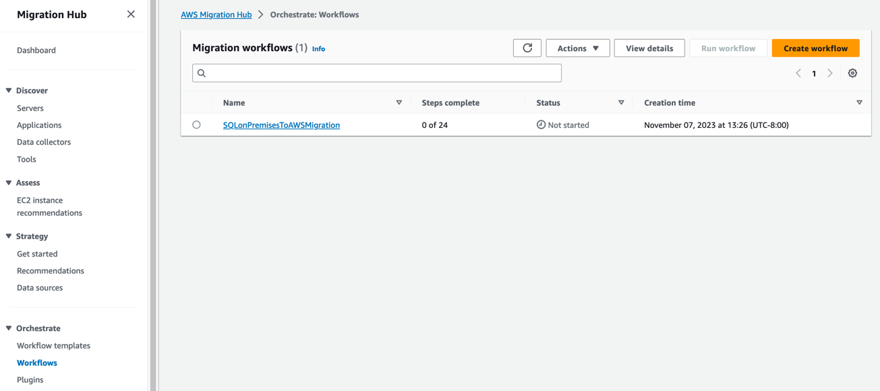Open SQLonPremisesToAWSMigration workflow link
The image size is (880, 391).
[281, 125]
